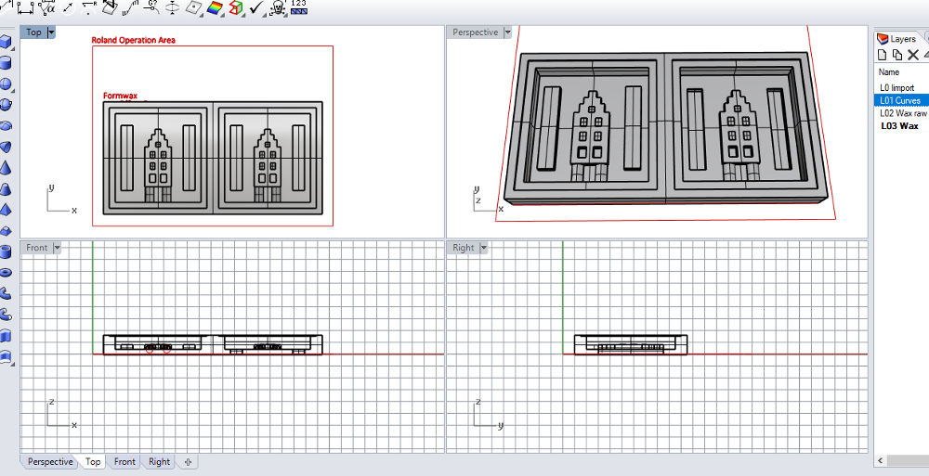Switch to the Front tab at bottom
The image size is (929, 476).
point(124,462)
